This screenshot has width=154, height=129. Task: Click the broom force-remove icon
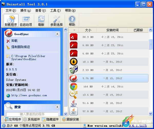8,47
